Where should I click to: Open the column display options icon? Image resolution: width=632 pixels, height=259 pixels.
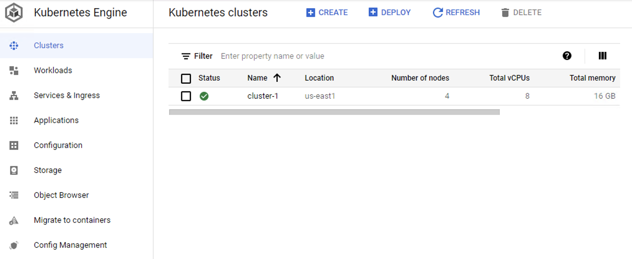(602, 56)
